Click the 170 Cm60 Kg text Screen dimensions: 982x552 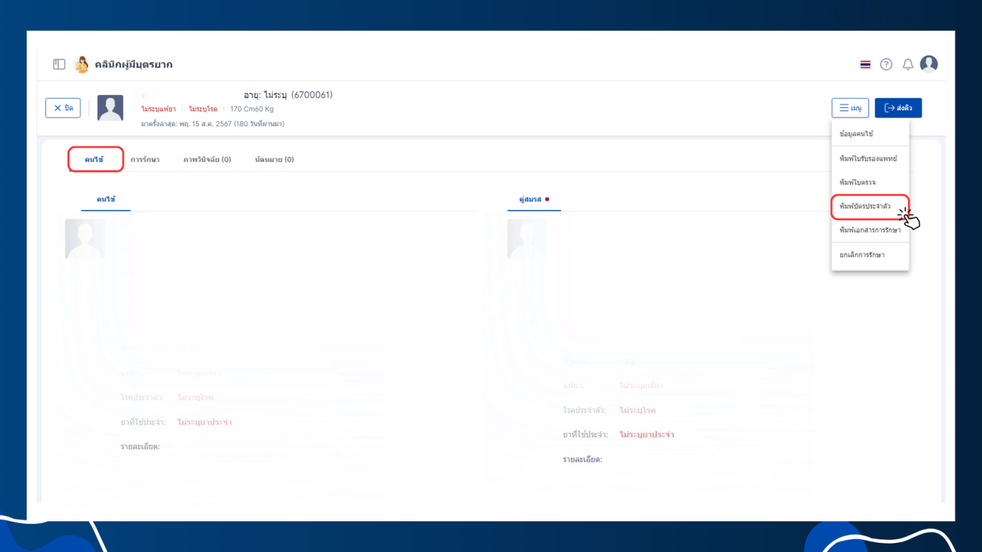[252, 109]
